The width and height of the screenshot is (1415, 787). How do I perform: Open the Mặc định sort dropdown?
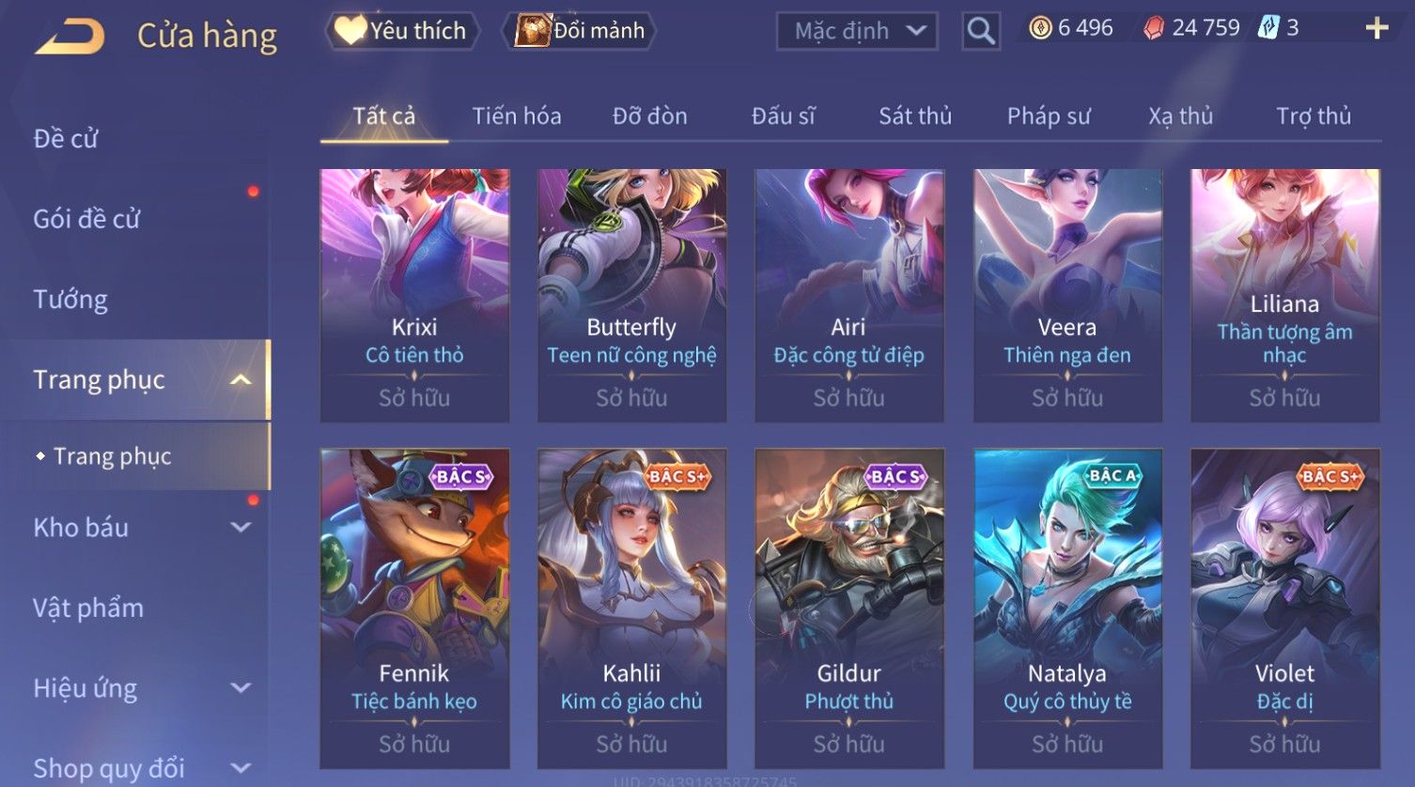click(857, 31)
